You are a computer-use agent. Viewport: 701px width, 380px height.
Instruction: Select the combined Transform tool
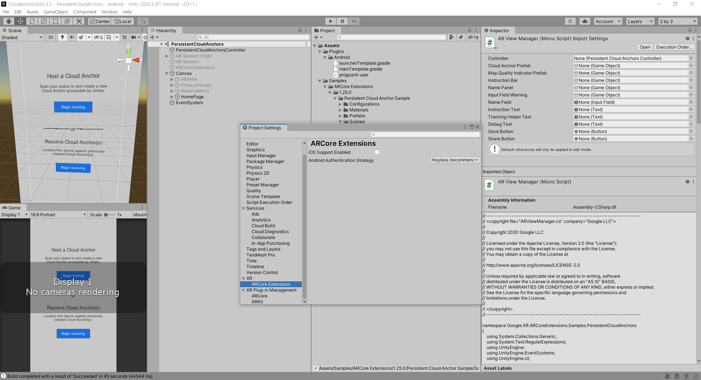click(67, 21)
